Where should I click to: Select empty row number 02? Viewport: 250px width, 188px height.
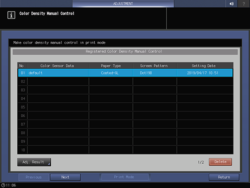[125, 81]
